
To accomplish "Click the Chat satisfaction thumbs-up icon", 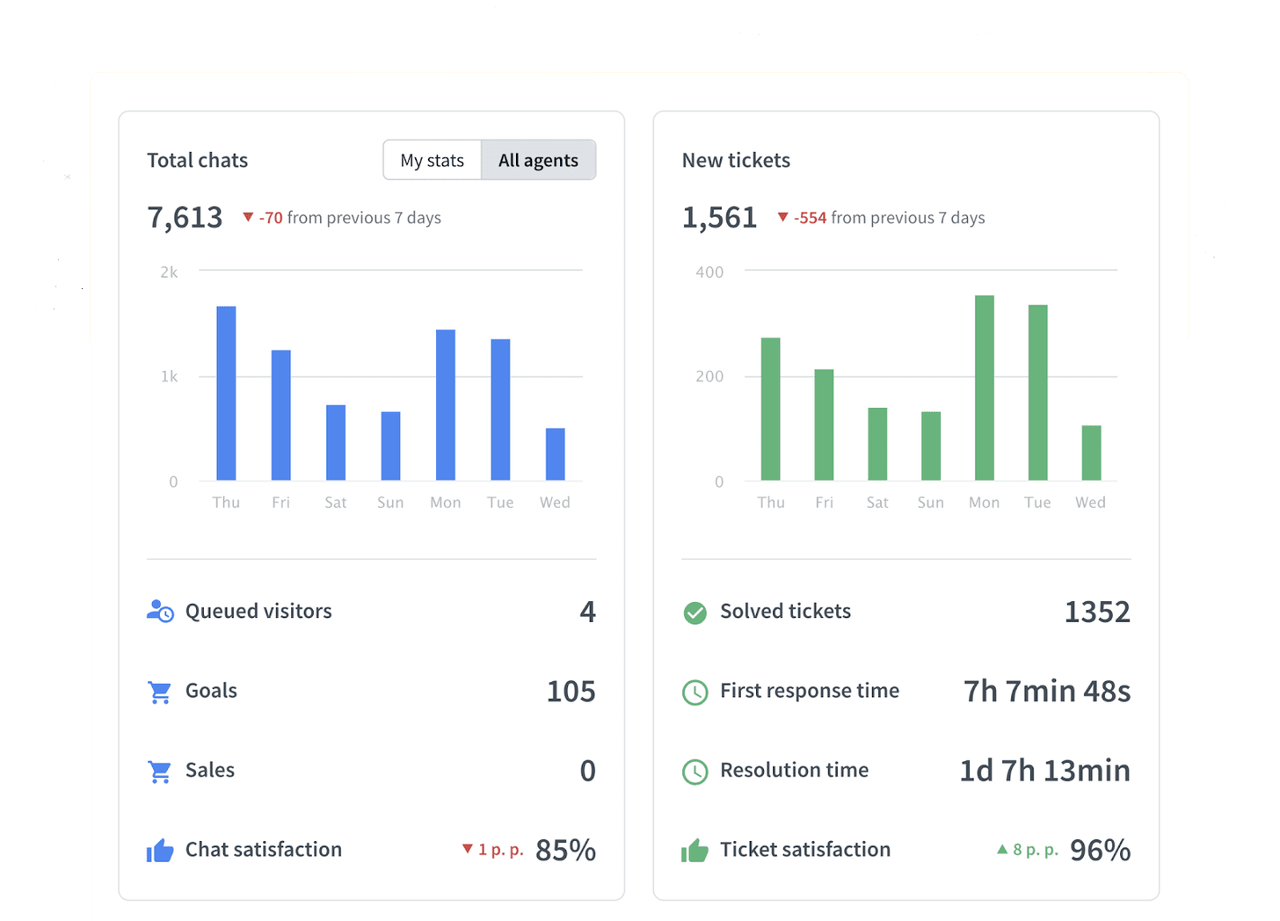I will tap(160, 851).
